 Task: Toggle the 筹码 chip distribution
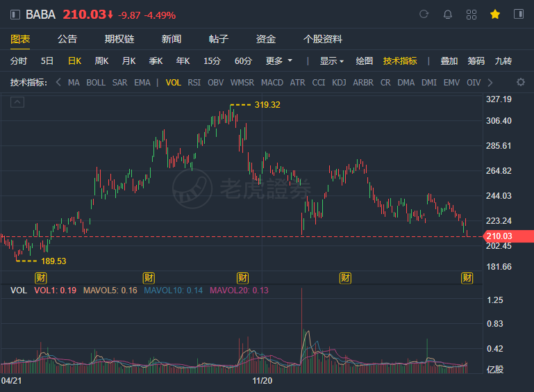coord(476,61)
